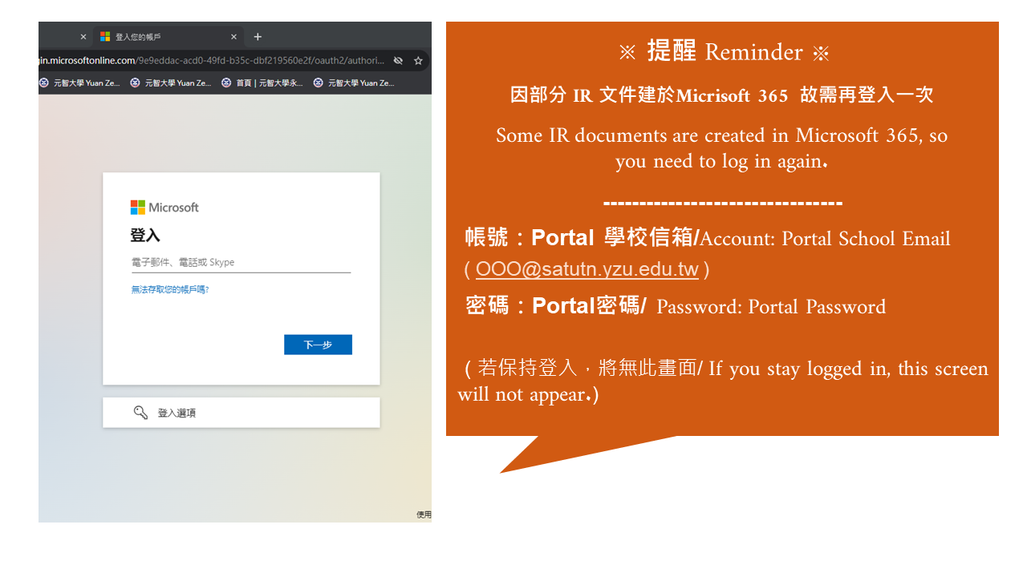The image size is (1027, 577).
Task: Click the 'If you stay logged in' note
Action: (723, 381)
